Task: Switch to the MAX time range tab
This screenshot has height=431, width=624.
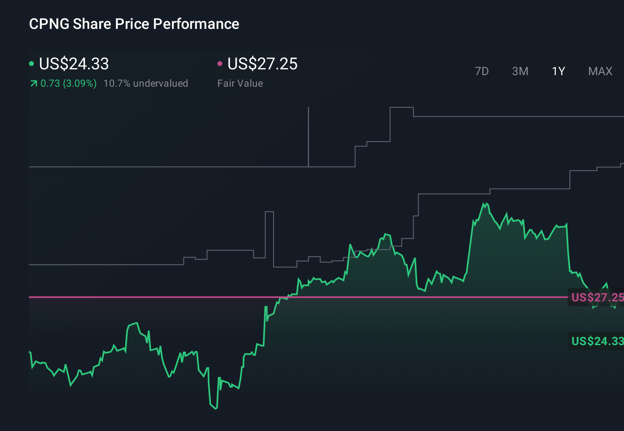Action: [x=600, y=71]
